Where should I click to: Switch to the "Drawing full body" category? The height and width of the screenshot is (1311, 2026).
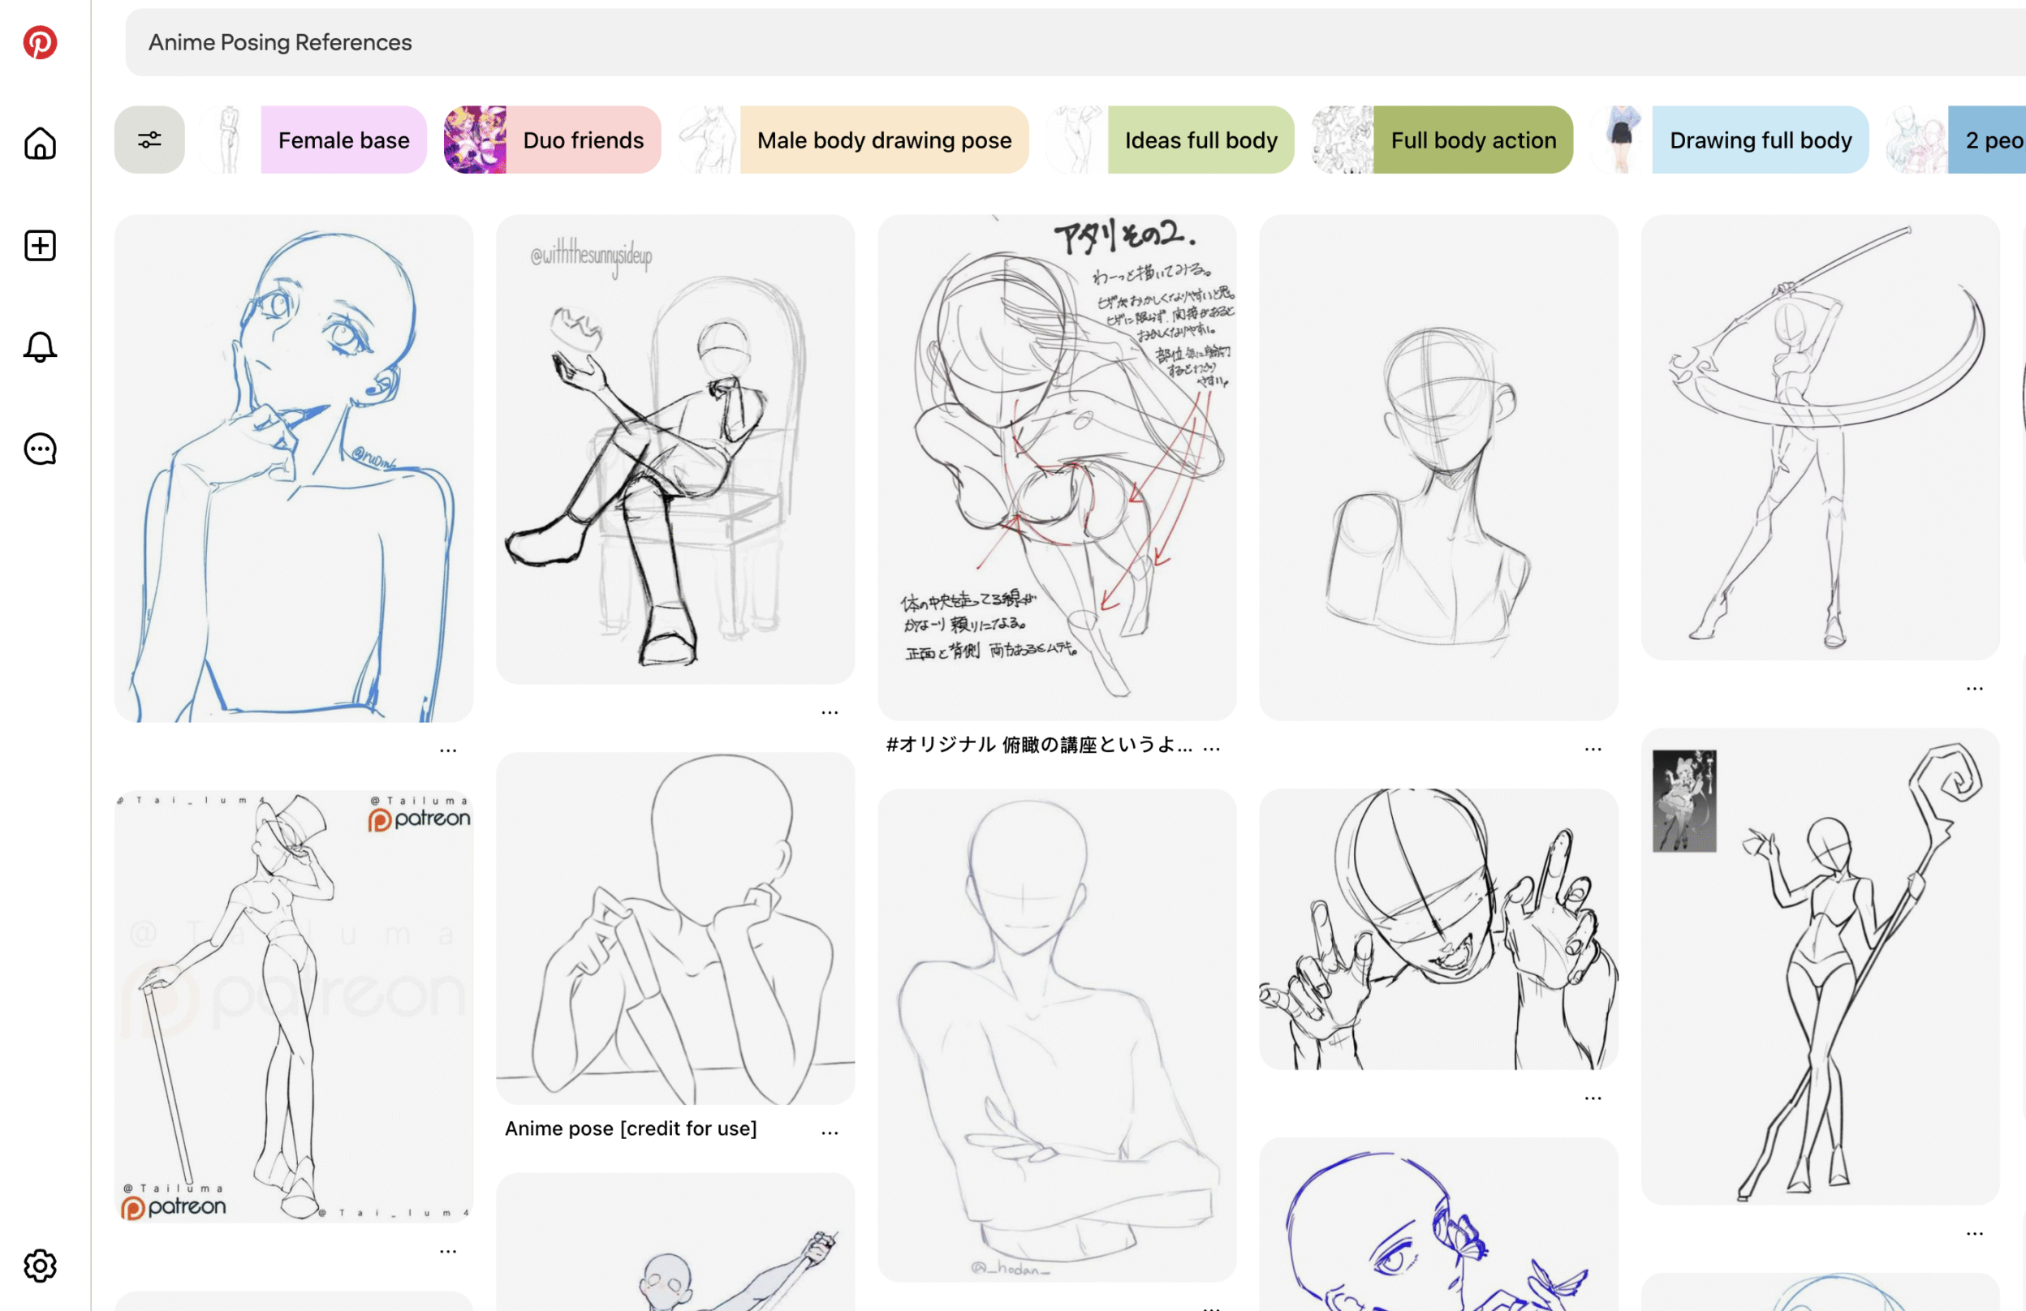[x=1760, y=139]
